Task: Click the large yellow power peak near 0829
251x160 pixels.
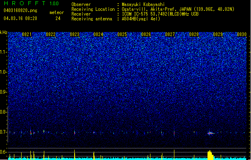Action: [x=210, y=155]
